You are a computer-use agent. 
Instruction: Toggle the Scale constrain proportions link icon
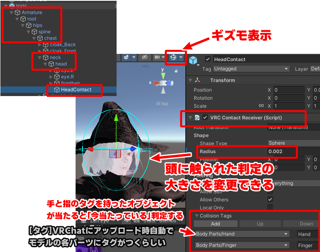click(x=261, y=106)
